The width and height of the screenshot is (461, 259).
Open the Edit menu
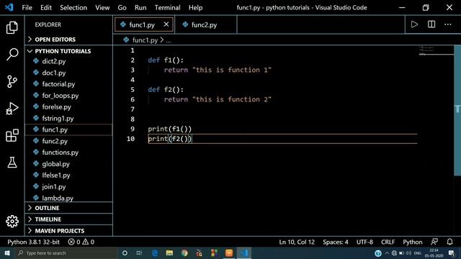pyautogui.click(x=46, y=7)
